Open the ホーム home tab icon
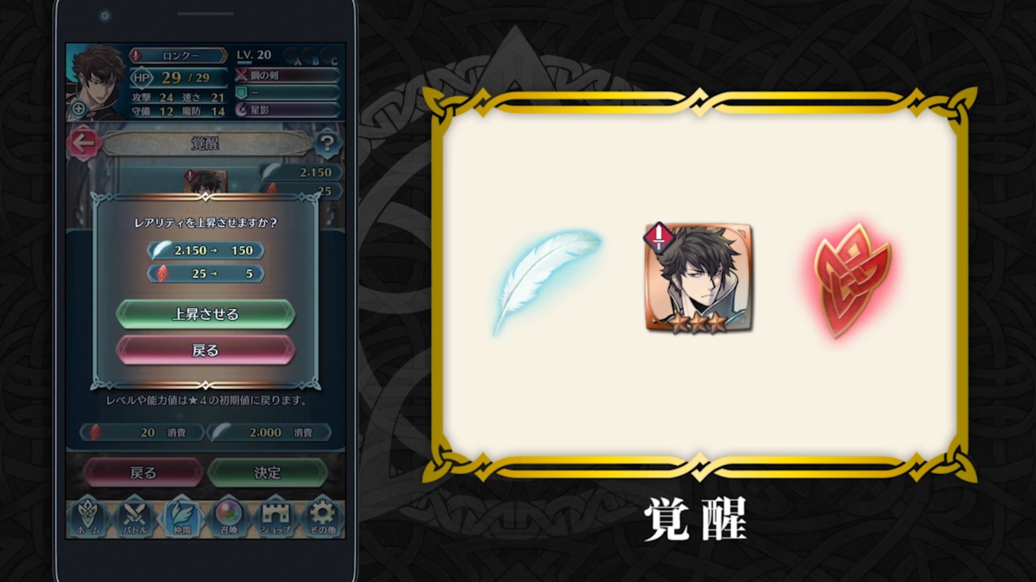This screenshot has height=582, width=1036. coord(89,517)
